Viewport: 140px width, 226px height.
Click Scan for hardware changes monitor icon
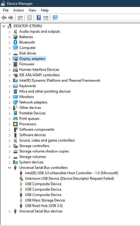pyautogui.click(x=55, y=18)
